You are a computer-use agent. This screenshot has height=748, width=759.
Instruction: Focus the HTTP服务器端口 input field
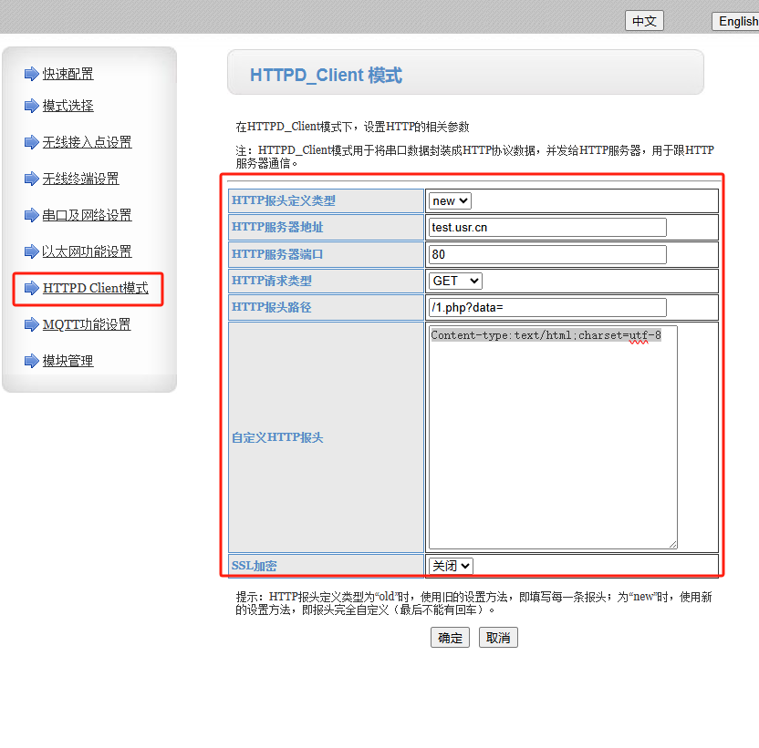pos(547,254)
